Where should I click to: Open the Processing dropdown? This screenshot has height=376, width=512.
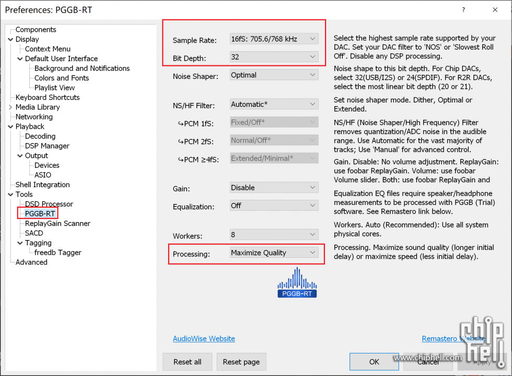[x=274, y=253]
